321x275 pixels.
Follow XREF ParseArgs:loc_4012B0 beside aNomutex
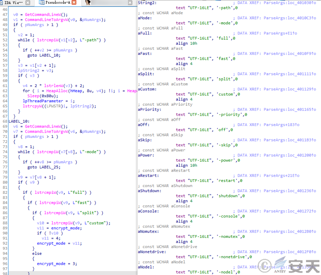point(290,231)
